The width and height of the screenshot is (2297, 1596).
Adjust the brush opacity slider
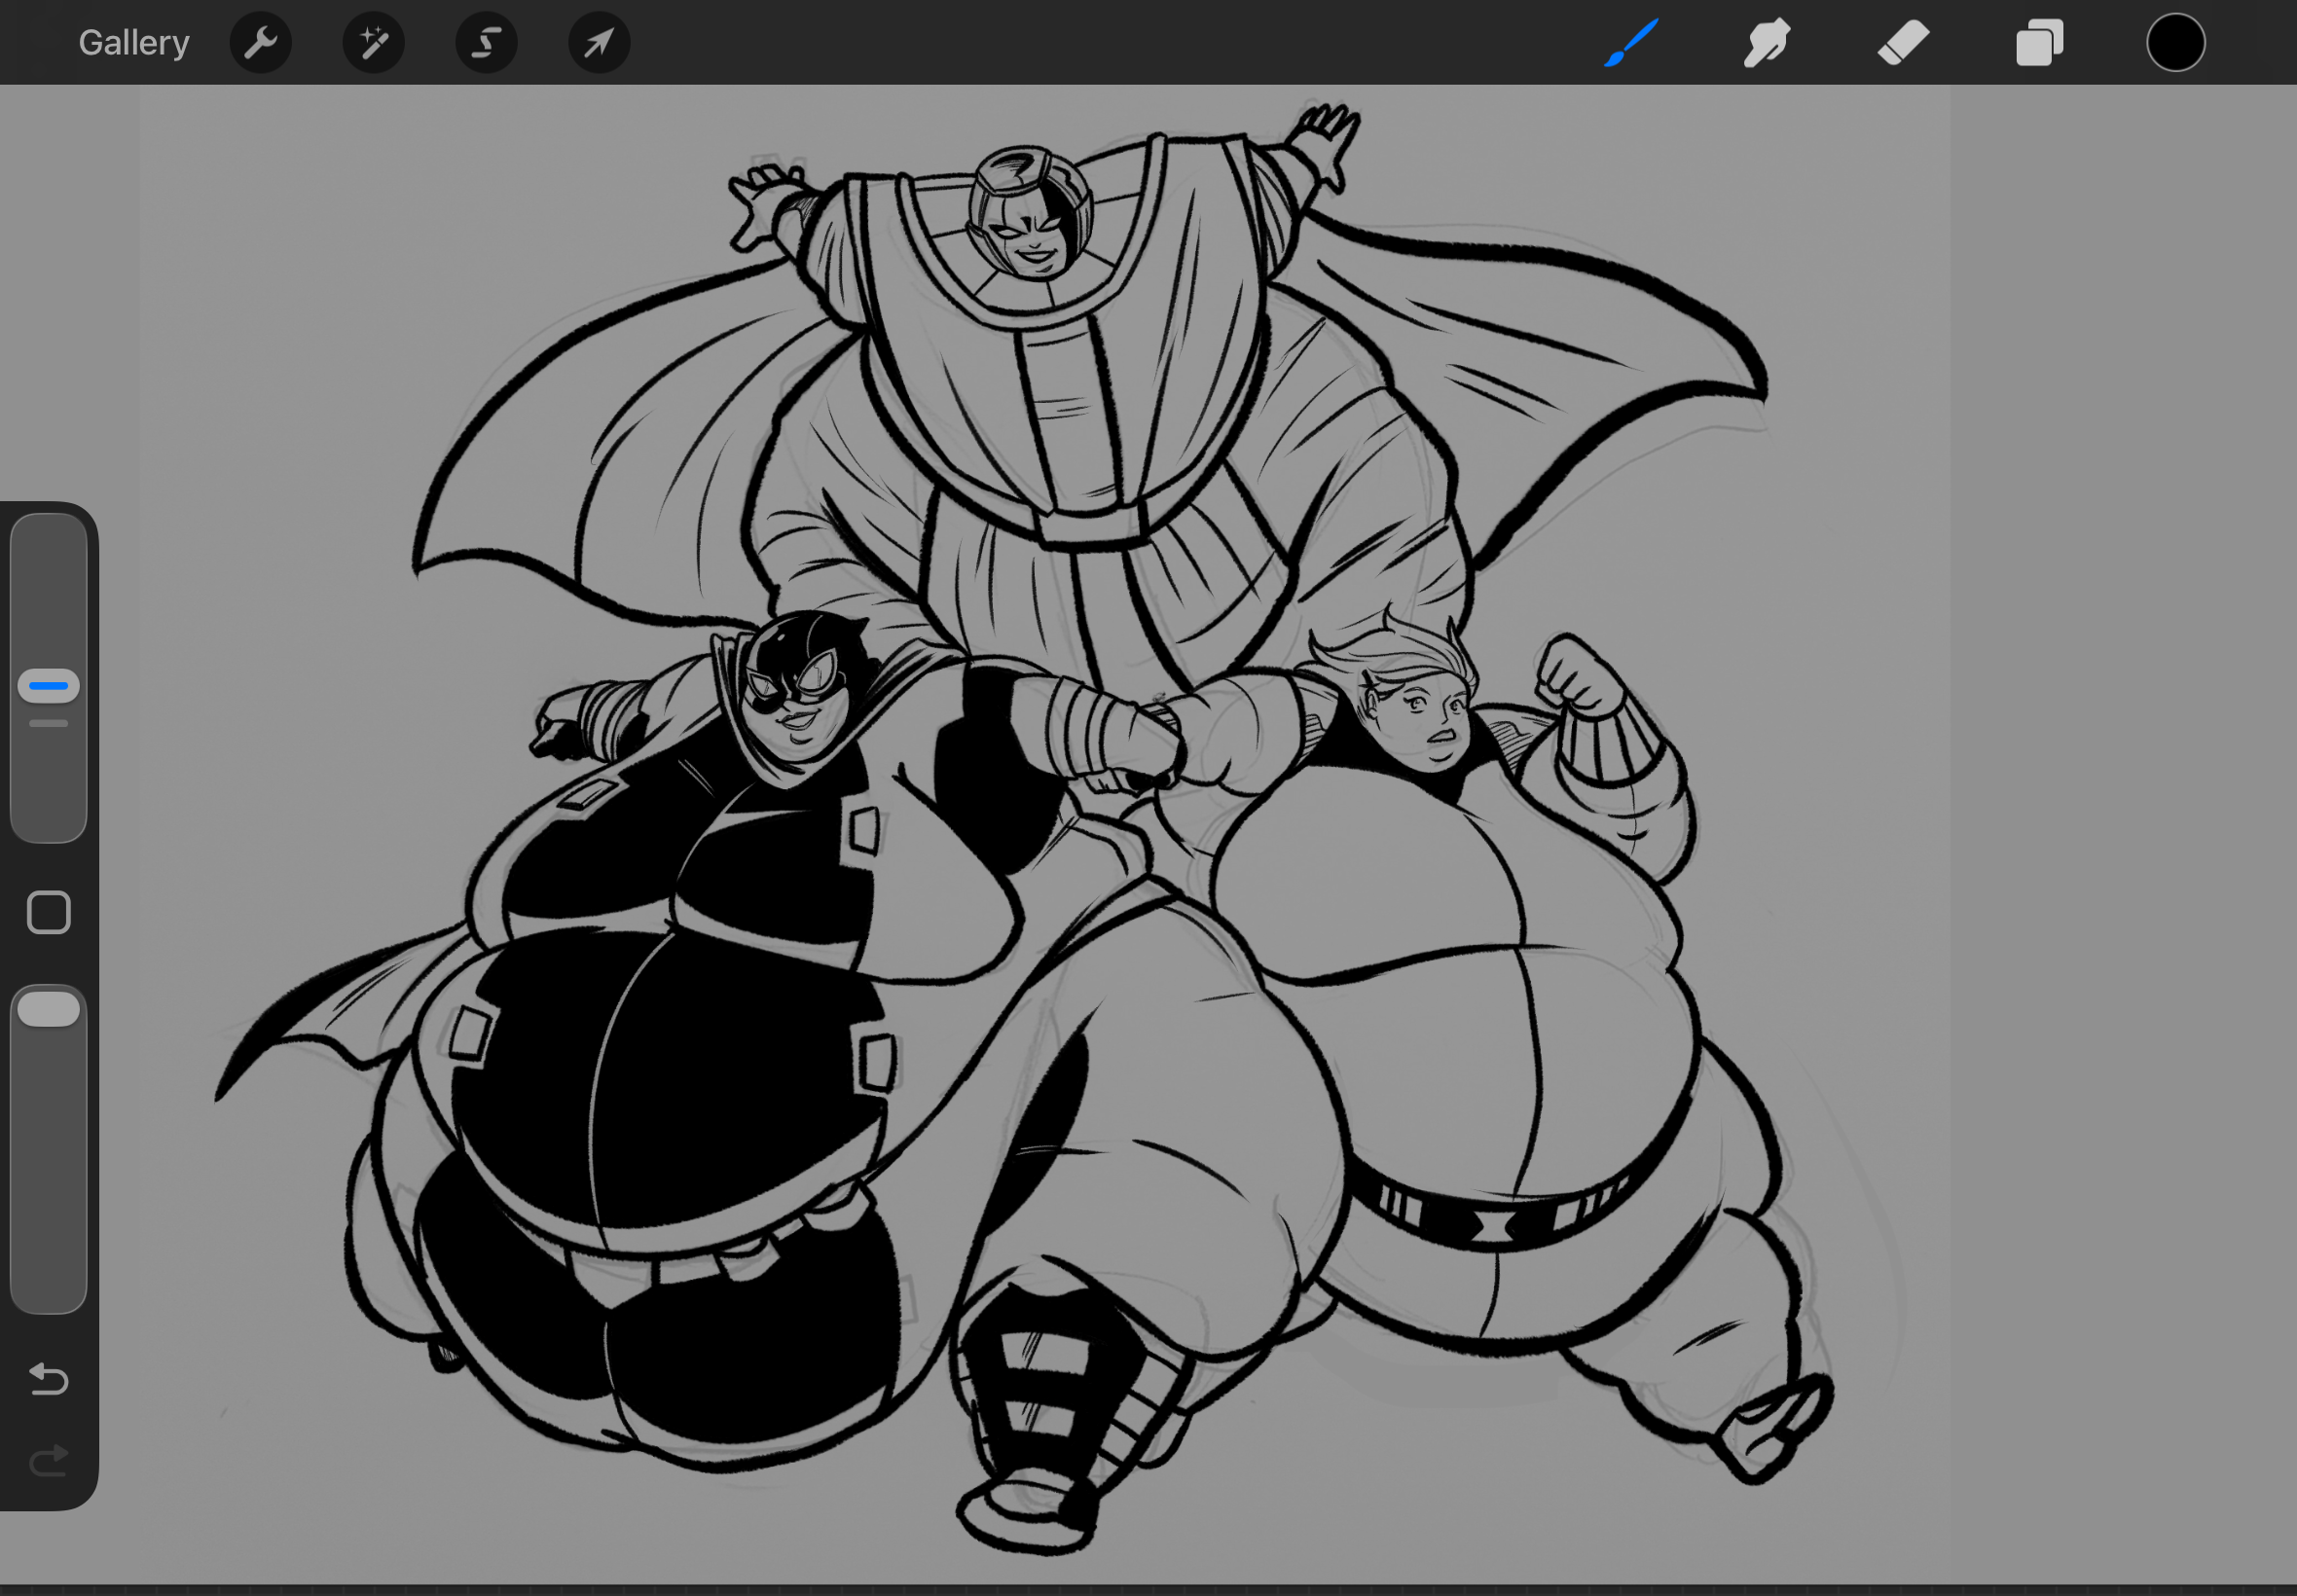49,1149
